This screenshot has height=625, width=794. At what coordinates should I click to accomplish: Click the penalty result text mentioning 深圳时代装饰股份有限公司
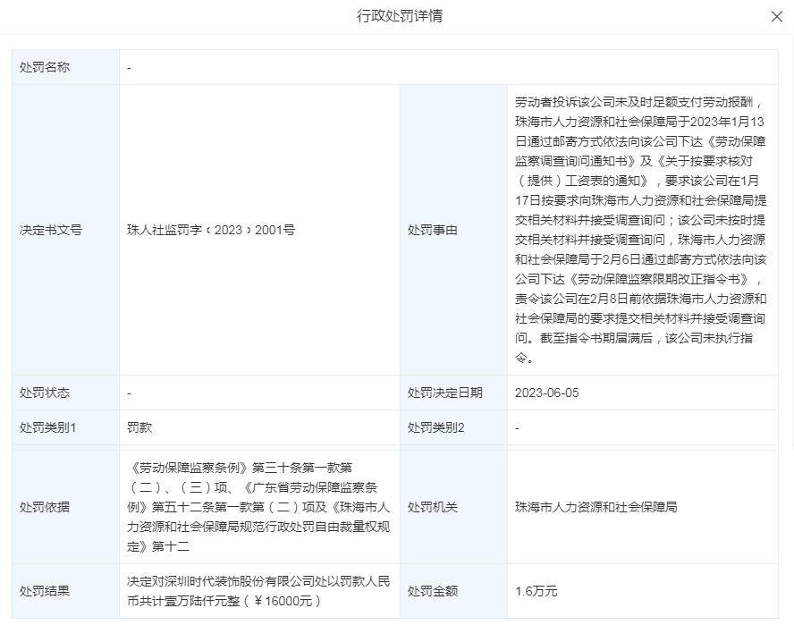click(258, 591)
